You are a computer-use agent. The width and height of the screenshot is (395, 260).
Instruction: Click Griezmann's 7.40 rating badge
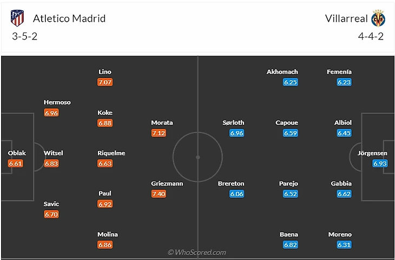point(159,194)
